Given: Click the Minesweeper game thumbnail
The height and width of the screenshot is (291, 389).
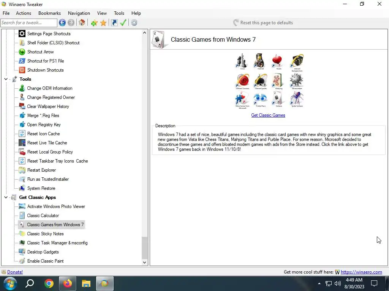Looking at the screenshot, I should tap(297, 81).
